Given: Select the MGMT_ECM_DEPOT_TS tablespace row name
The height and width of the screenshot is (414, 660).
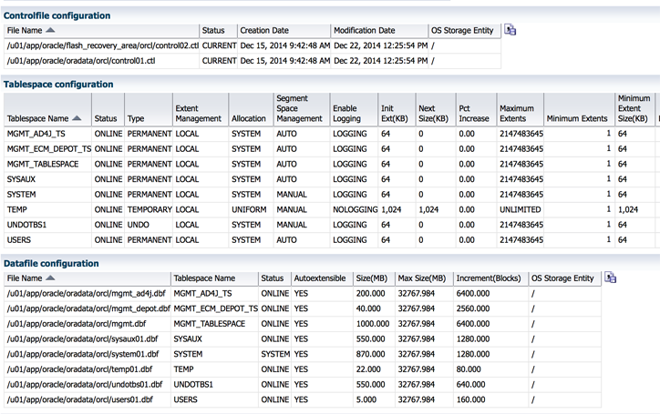Looking at the screenshot, I should click(48, 148).
